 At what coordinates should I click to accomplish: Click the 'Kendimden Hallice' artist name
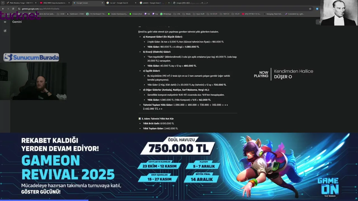click(293, 71)
